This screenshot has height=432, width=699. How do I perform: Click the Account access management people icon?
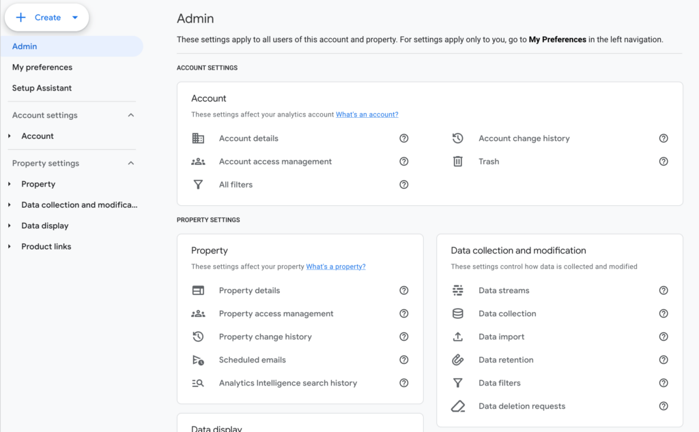click(198, 161)
